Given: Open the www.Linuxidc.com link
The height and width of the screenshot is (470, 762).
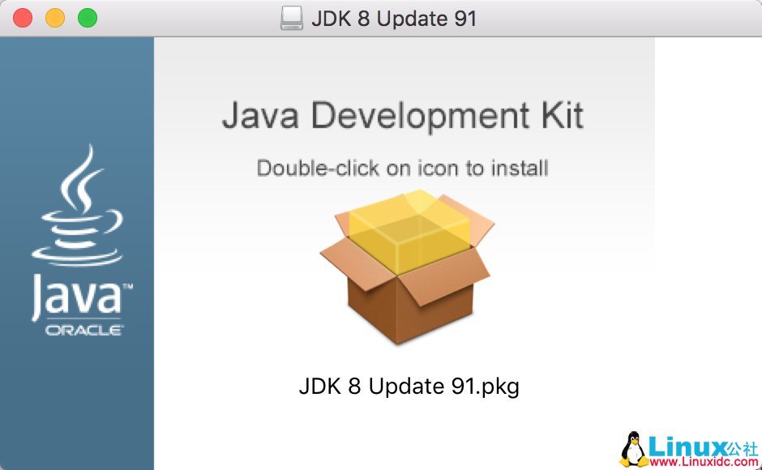Looking at the screenshot, I should coord(704,462).
